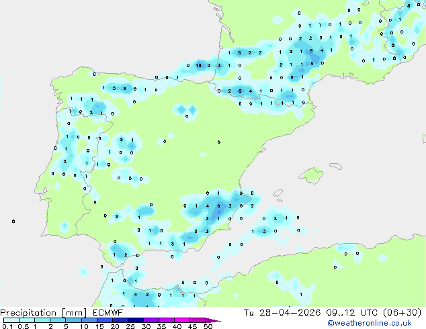Select the 30–35 mm purple legend swatch
This screenshot has width=426, height=329.
pyautogui.click(x=151, y=320)
